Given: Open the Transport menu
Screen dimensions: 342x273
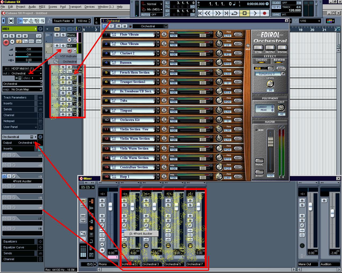Looking at the screenshot, I should point(75,7).
